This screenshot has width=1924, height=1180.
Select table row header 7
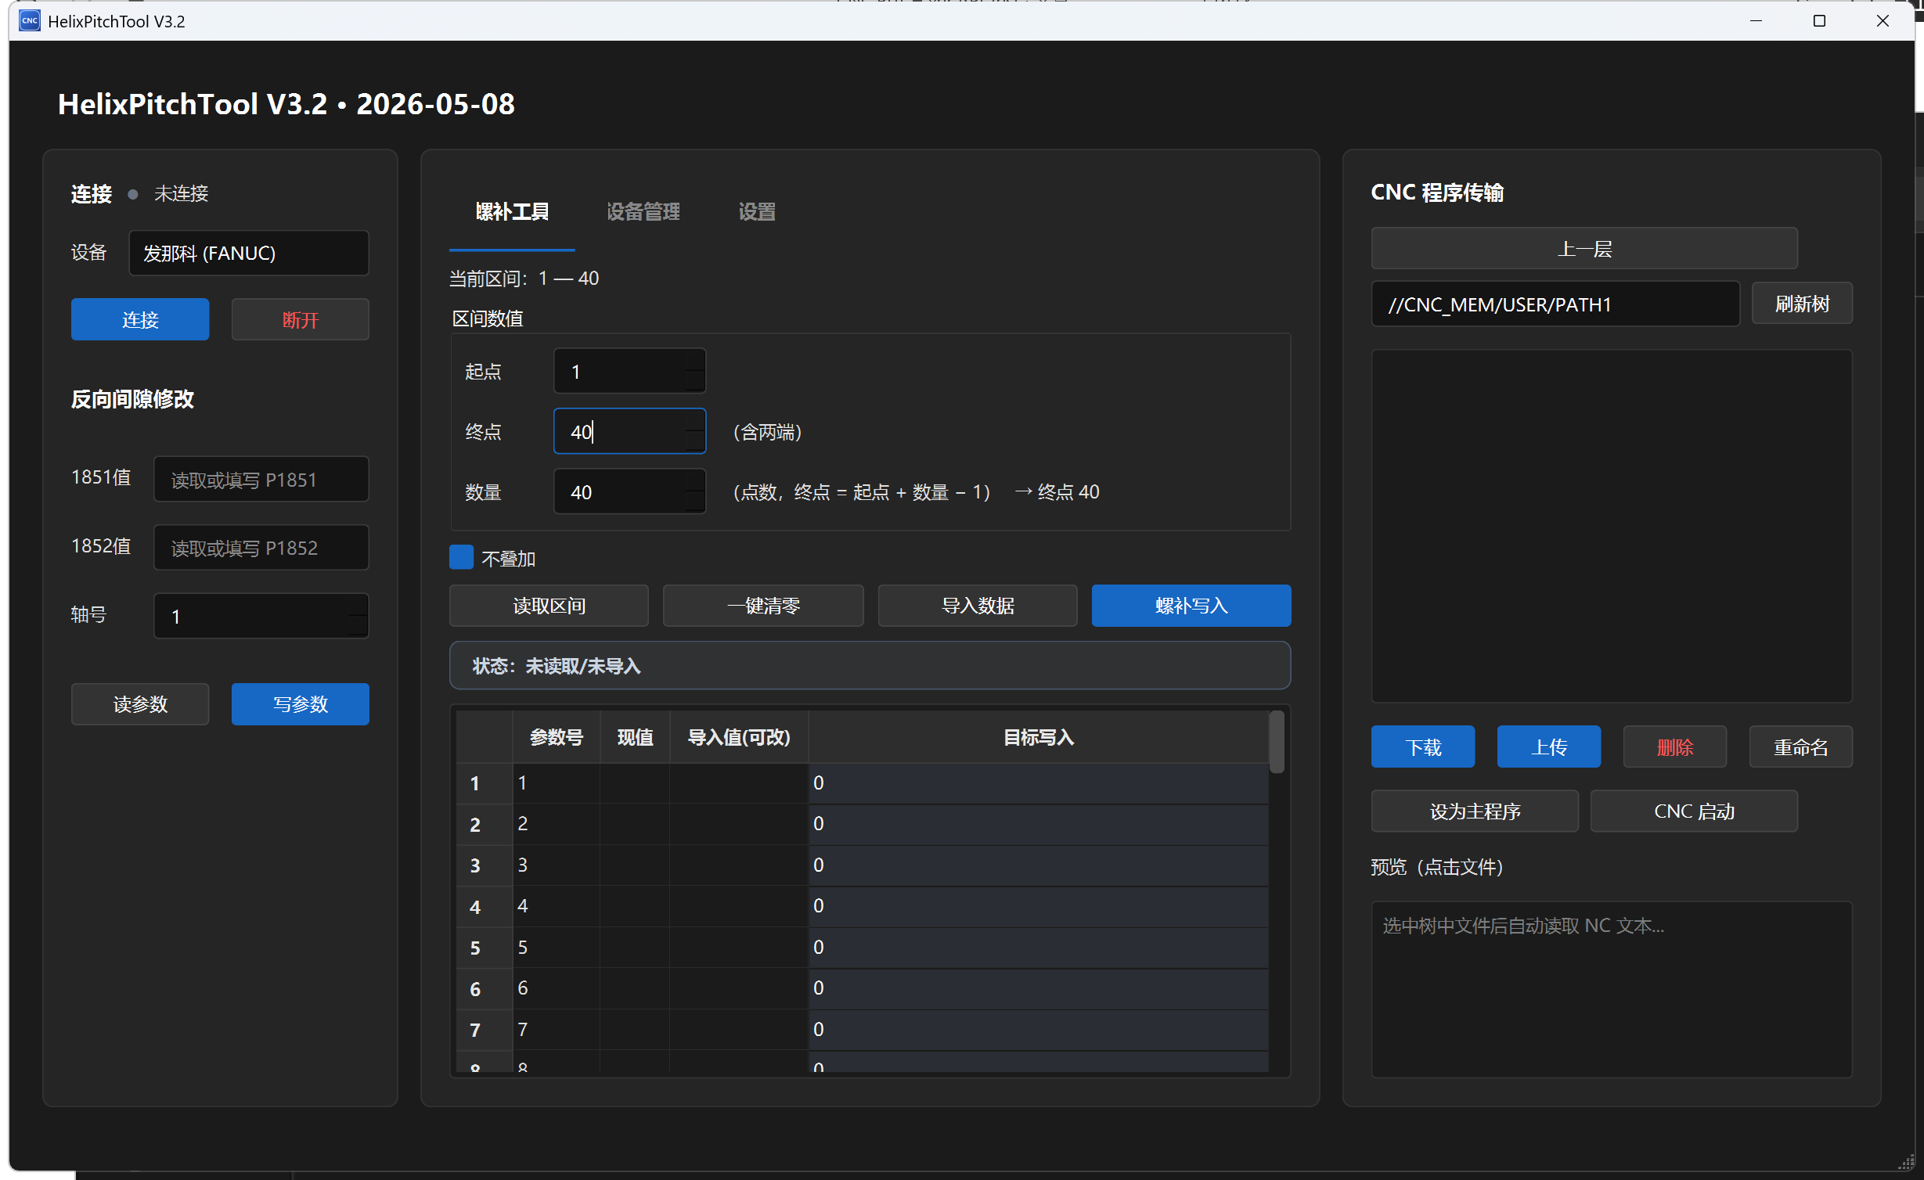pyautogui.click(x=484, y=1030)
